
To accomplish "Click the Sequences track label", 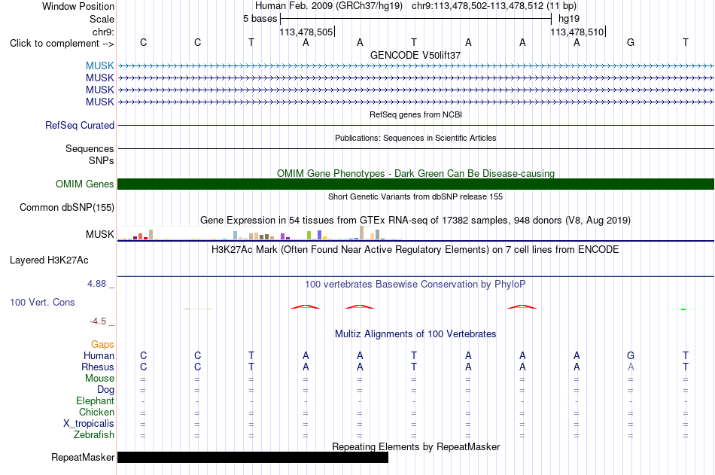I will point(90,149).
